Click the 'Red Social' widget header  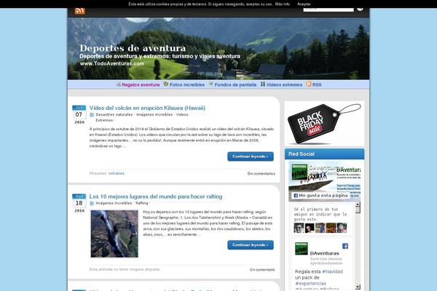point(324,154)
